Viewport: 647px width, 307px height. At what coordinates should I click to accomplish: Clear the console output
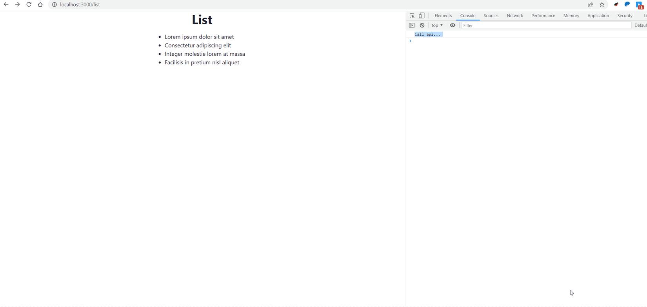422,25
